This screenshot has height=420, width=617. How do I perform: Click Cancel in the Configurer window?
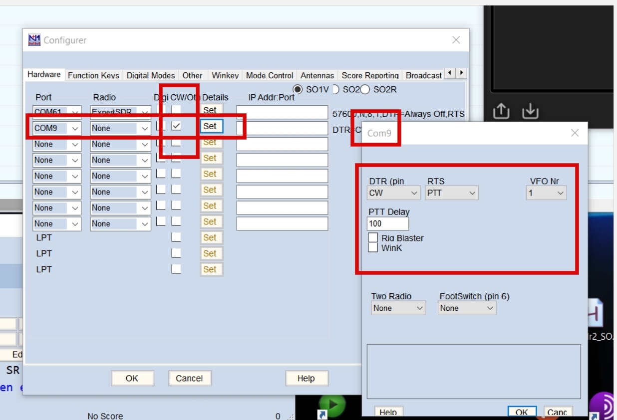click(x=189, y=379)
